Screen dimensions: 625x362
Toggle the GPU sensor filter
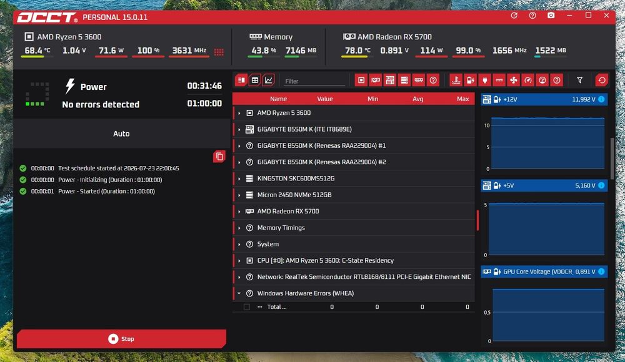[x=376, y=81]
